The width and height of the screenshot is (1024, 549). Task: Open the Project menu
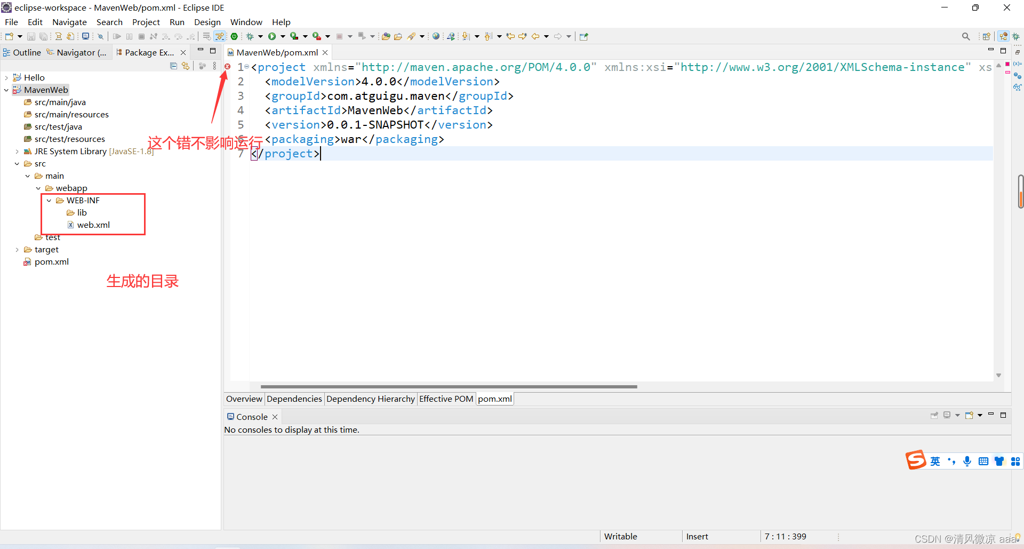pyautogui.click(x=146, y=22)
